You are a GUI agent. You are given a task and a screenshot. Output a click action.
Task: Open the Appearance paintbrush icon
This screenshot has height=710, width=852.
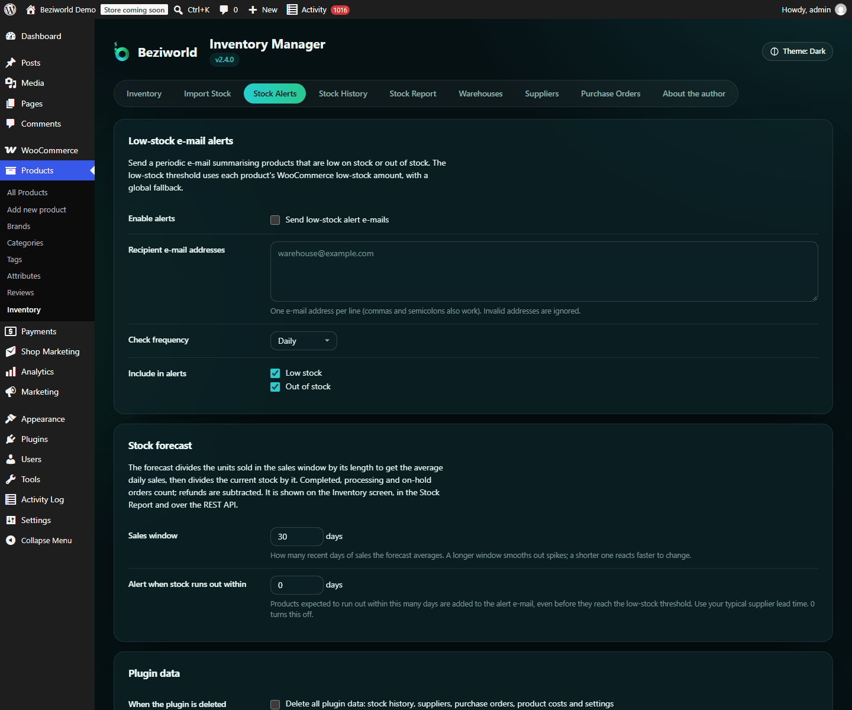11,419
